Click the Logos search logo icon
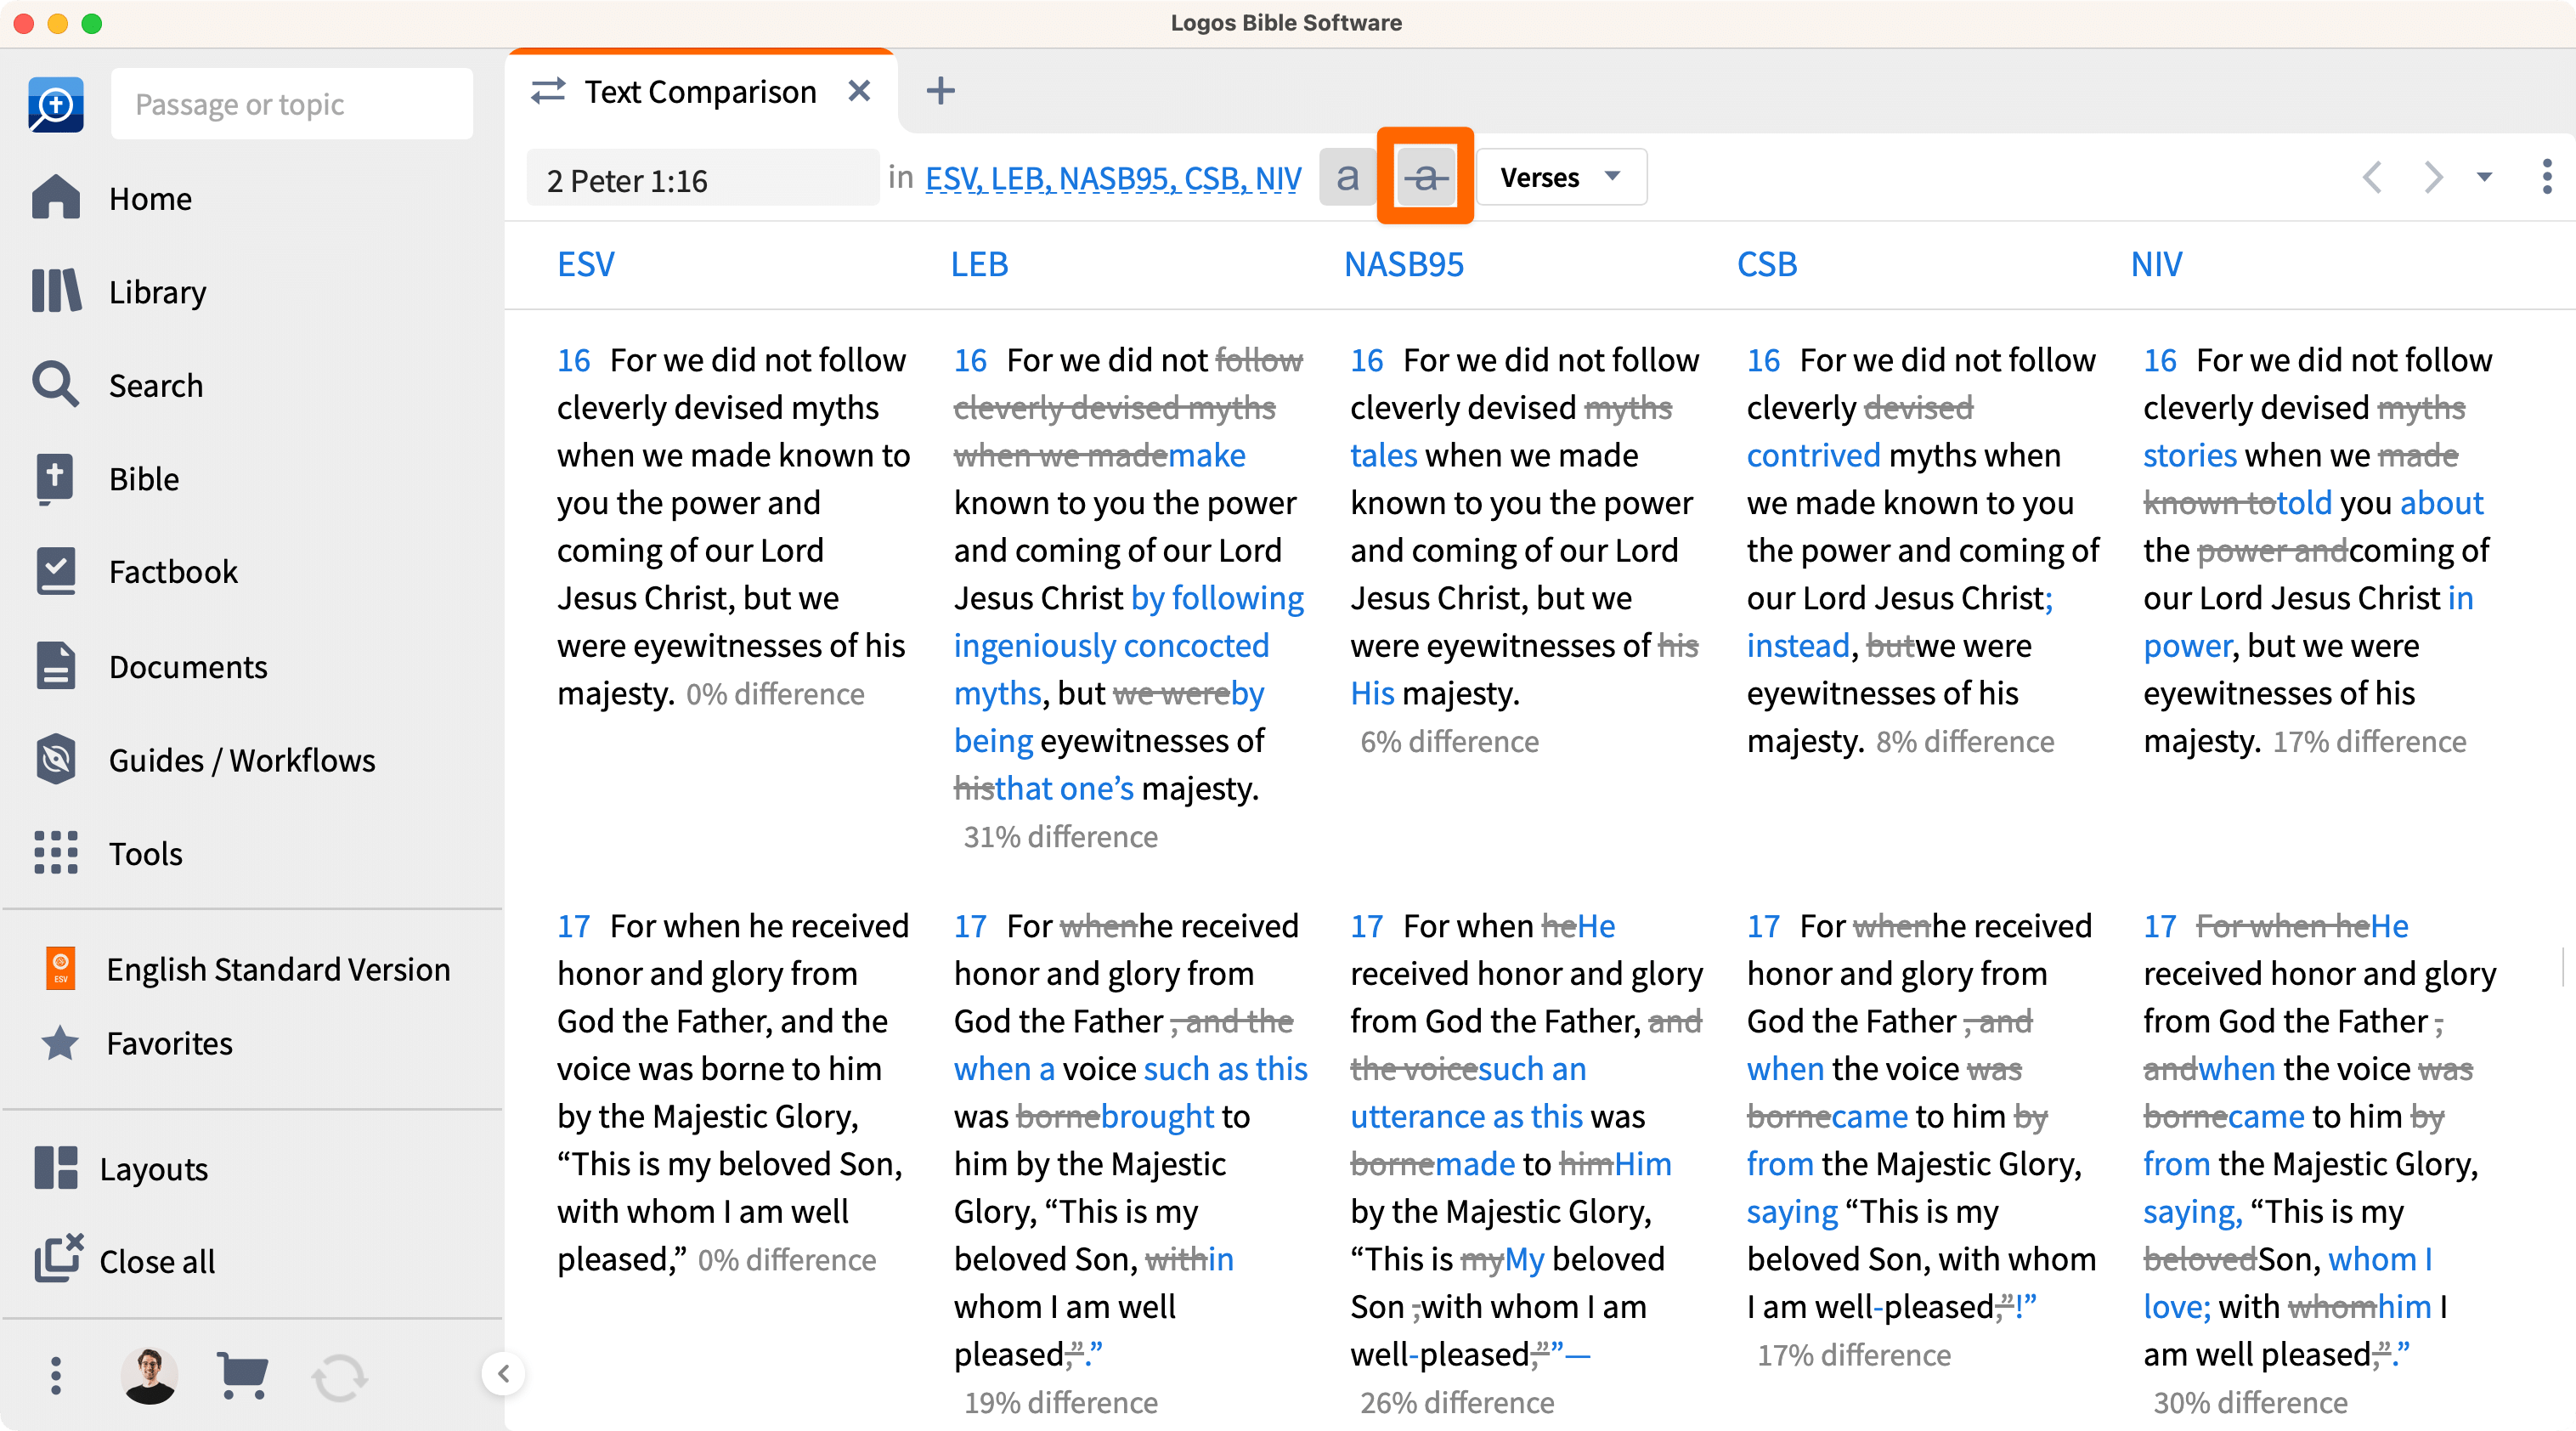This screenshot has height=1431, width=2576. [56, 104]
